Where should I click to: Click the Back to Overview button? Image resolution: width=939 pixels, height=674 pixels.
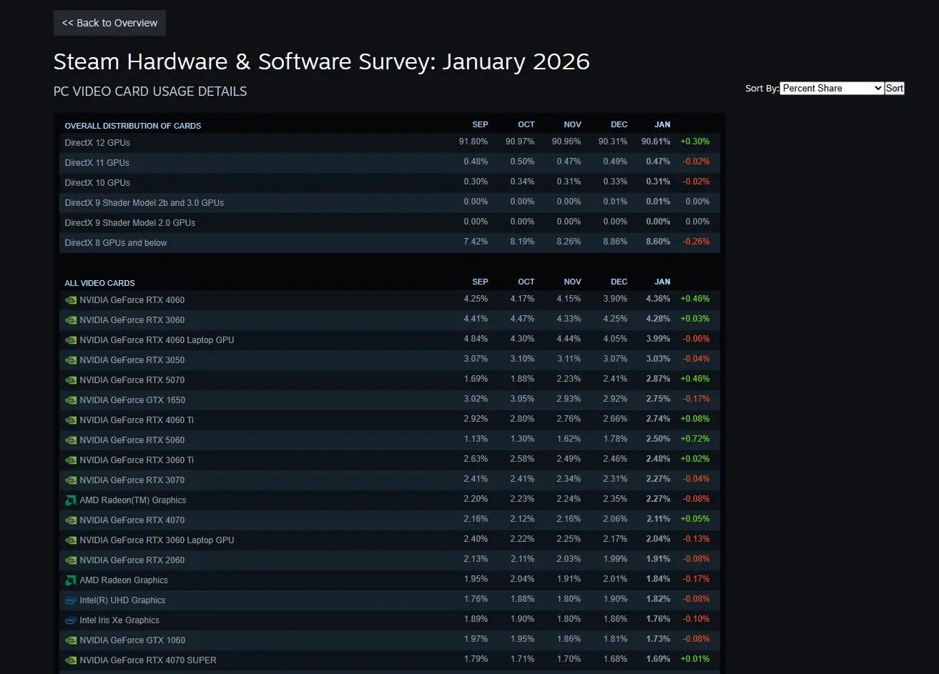[x=109, y=23]
